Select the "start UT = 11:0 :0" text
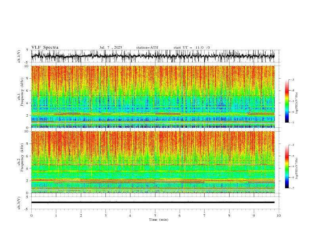The image size is (314, 242). [191, 47]
